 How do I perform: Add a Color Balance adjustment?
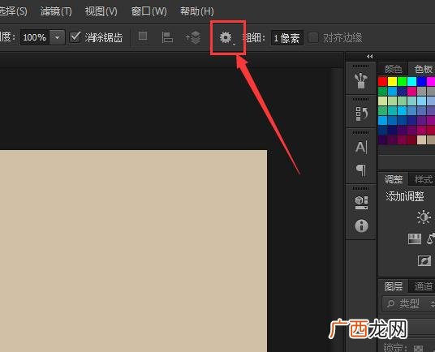tap(431, 238)
